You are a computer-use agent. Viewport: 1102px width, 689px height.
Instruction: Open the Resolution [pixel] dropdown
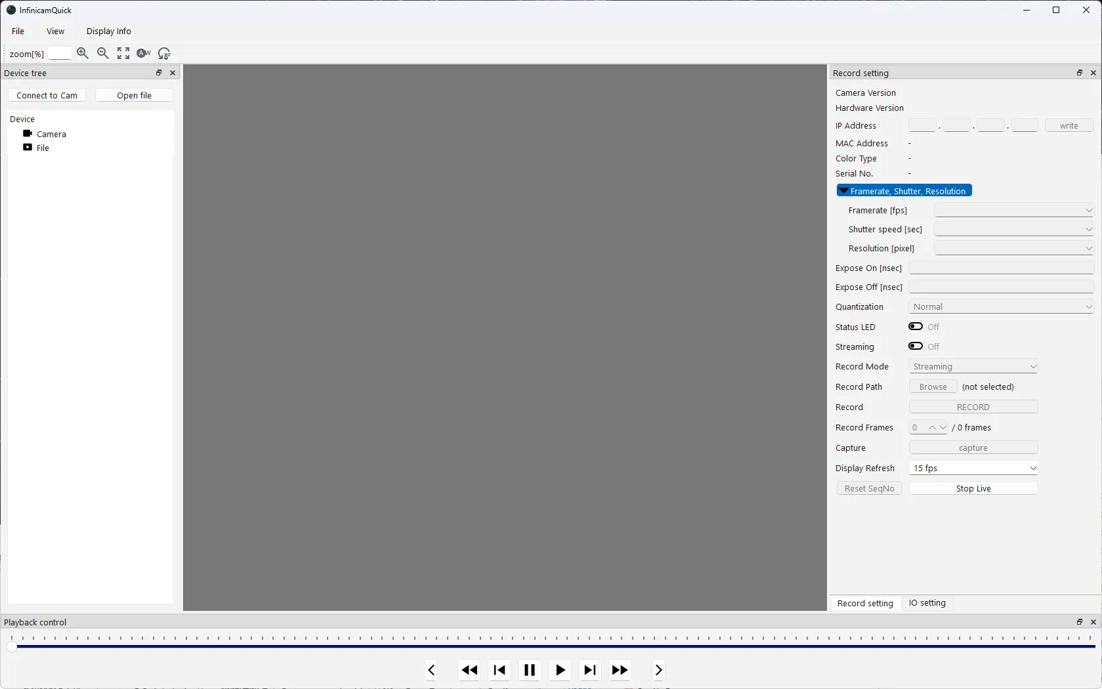[1014, 248]
